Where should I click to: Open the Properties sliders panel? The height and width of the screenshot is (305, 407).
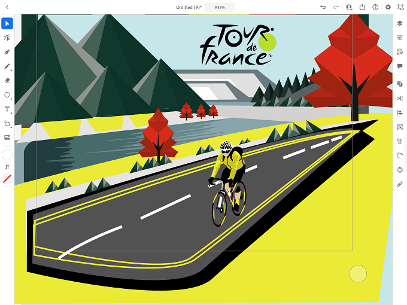tap(400, 38)
